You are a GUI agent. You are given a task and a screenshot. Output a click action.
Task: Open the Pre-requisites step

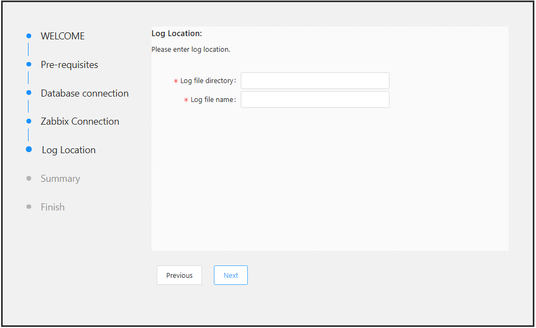69,65
